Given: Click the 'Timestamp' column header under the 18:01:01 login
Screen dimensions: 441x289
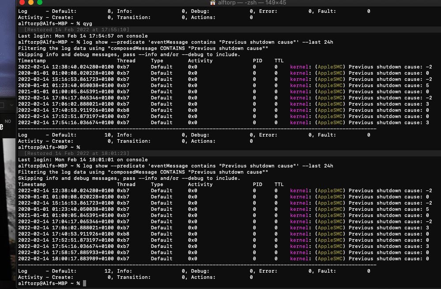Looking at the screenshot, I should pos(32,185).
